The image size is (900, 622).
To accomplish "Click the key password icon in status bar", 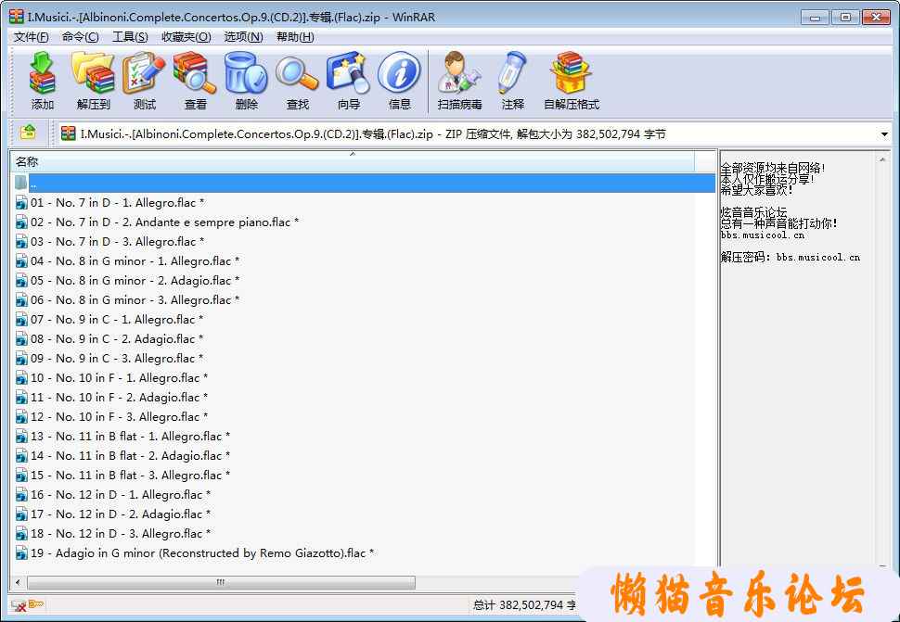I will (35, 604).
